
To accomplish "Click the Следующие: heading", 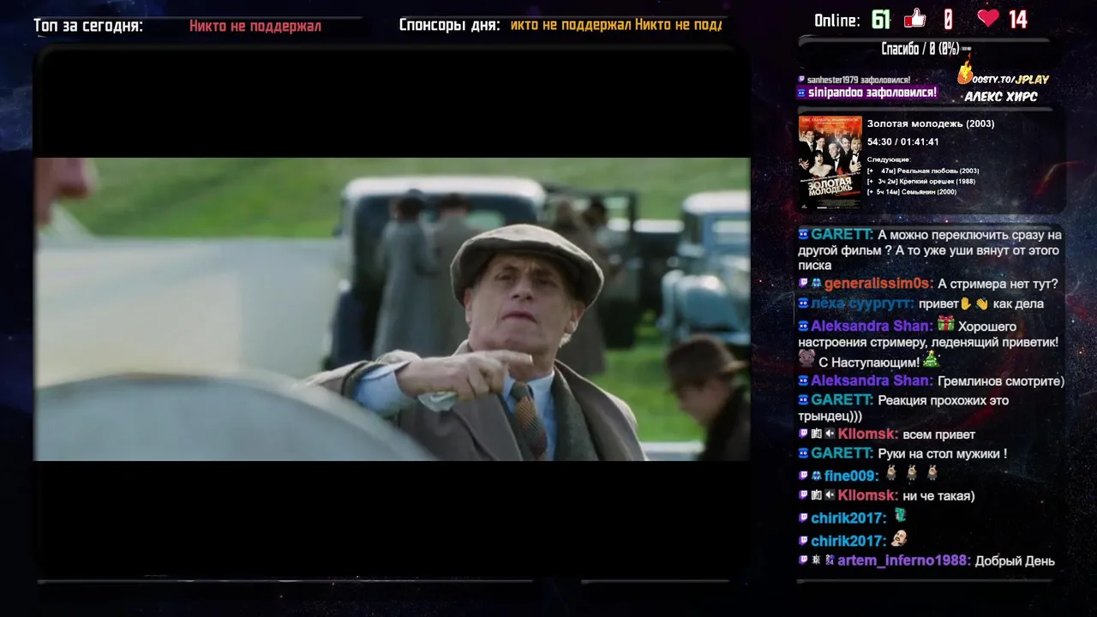I will (x=888, y=159).
